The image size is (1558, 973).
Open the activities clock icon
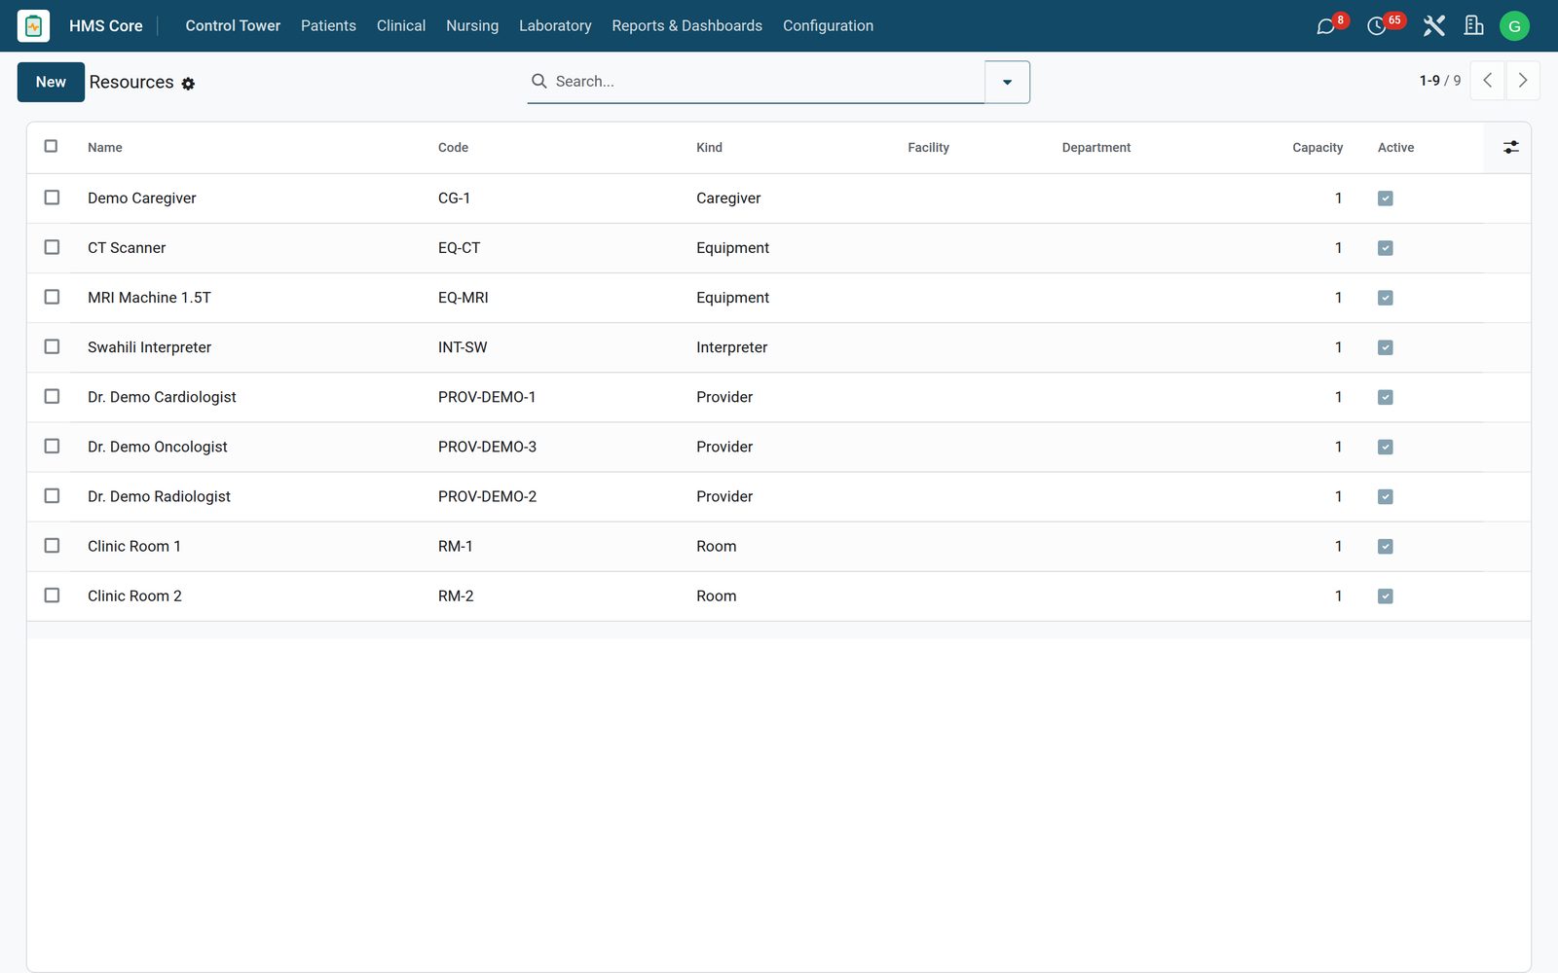pyautogui.click(x=1376, y=26)
